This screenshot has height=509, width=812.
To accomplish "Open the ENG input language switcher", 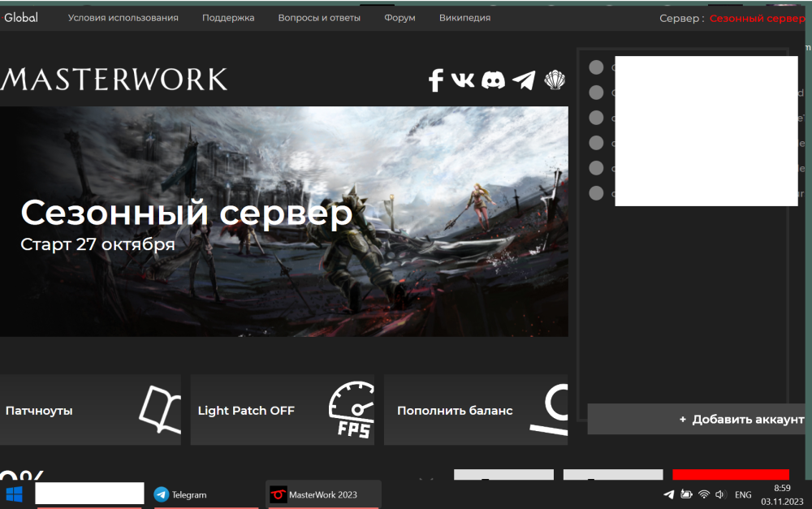I will tap(743, 494).
